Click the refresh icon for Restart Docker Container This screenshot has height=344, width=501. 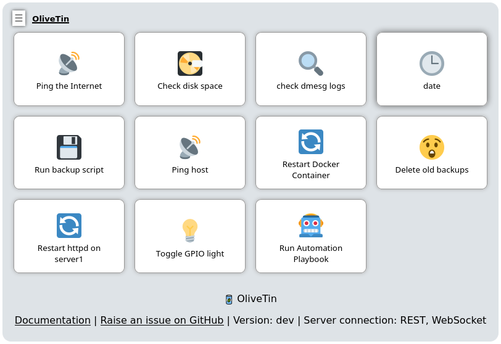(311, 142)
